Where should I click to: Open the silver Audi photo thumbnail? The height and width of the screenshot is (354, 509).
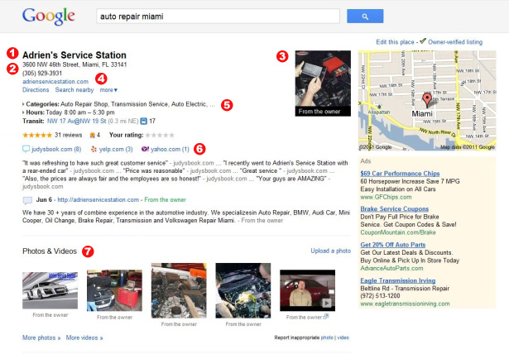tap(50, 290)
